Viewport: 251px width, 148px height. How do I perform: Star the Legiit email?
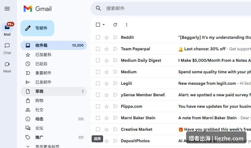[x=107, y=83]
